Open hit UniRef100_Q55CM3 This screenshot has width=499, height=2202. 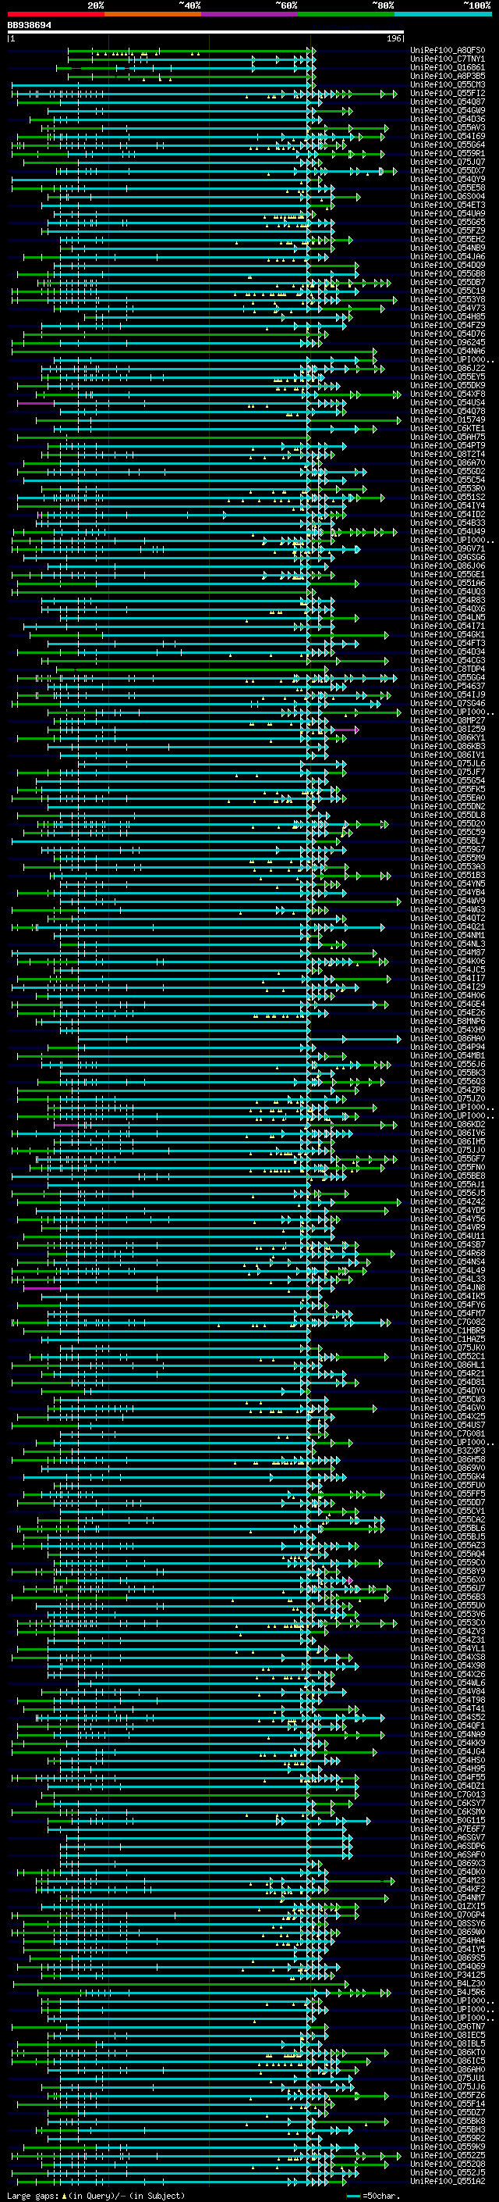click(x=448, y=84)
